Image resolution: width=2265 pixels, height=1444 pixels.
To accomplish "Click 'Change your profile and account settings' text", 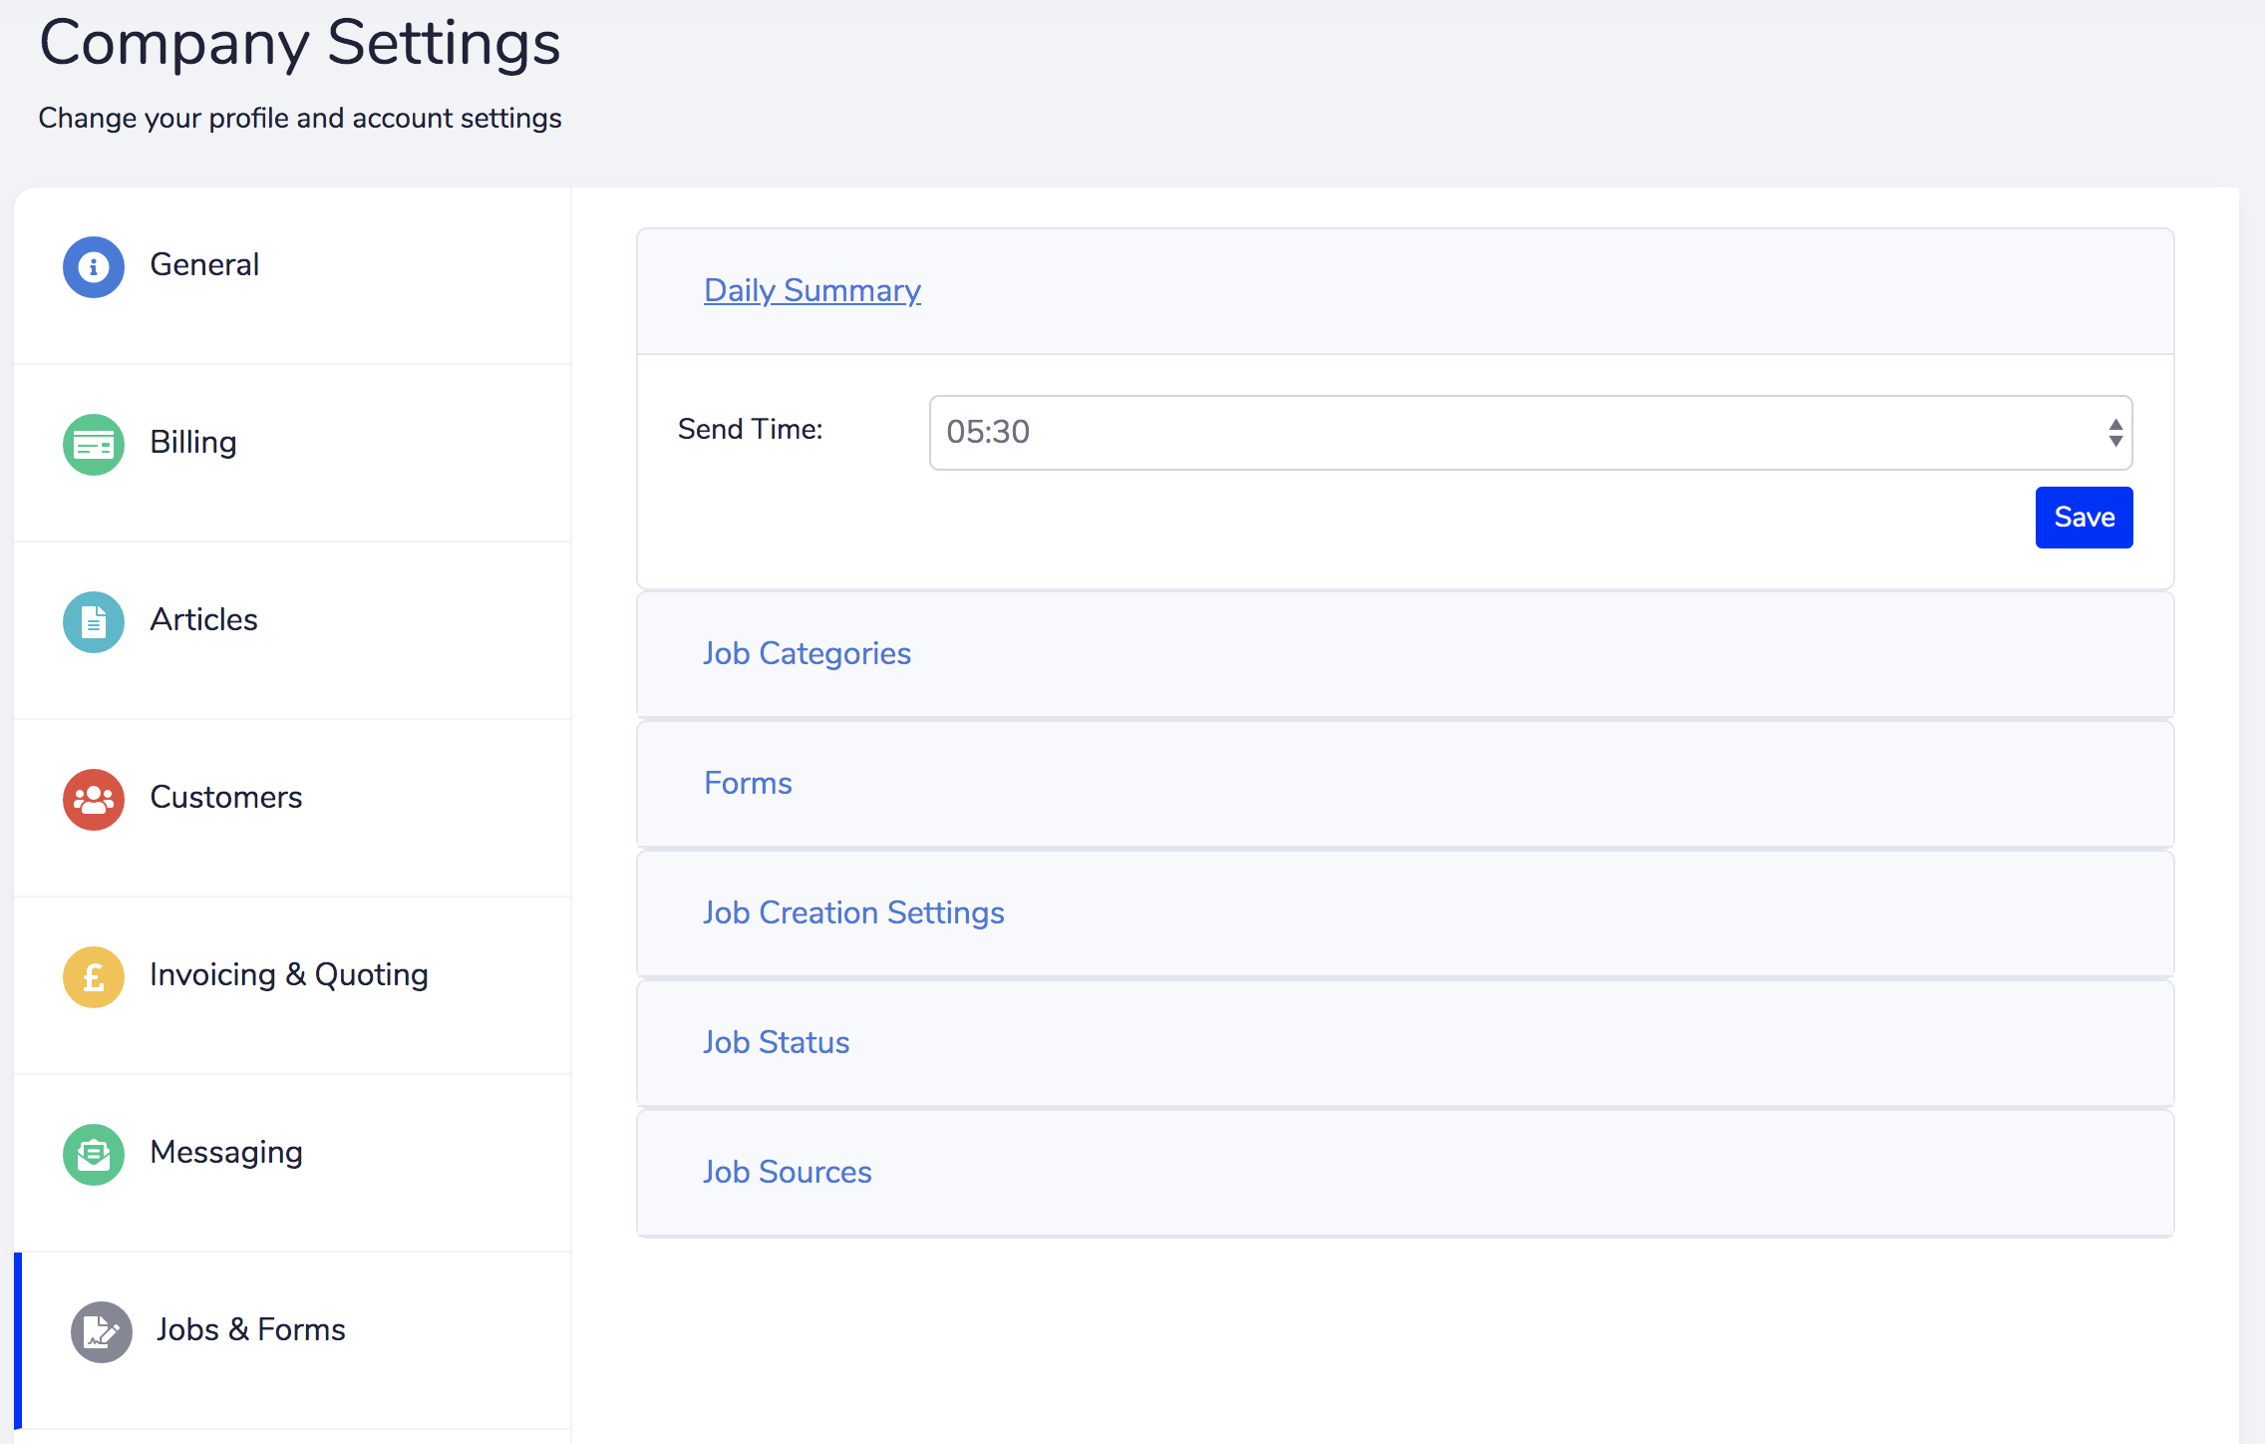I will click(299, 118).
